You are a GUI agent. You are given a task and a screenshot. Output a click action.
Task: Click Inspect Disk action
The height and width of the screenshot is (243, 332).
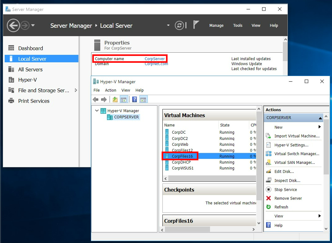pyautogui.click(x=293, y=180)
